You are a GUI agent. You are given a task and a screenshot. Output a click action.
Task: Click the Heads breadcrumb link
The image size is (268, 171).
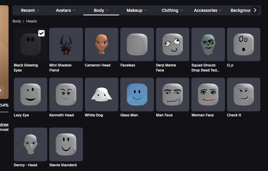(32, 21)
